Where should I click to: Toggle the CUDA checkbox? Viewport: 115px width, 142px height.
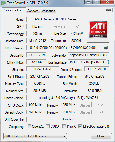48,126
